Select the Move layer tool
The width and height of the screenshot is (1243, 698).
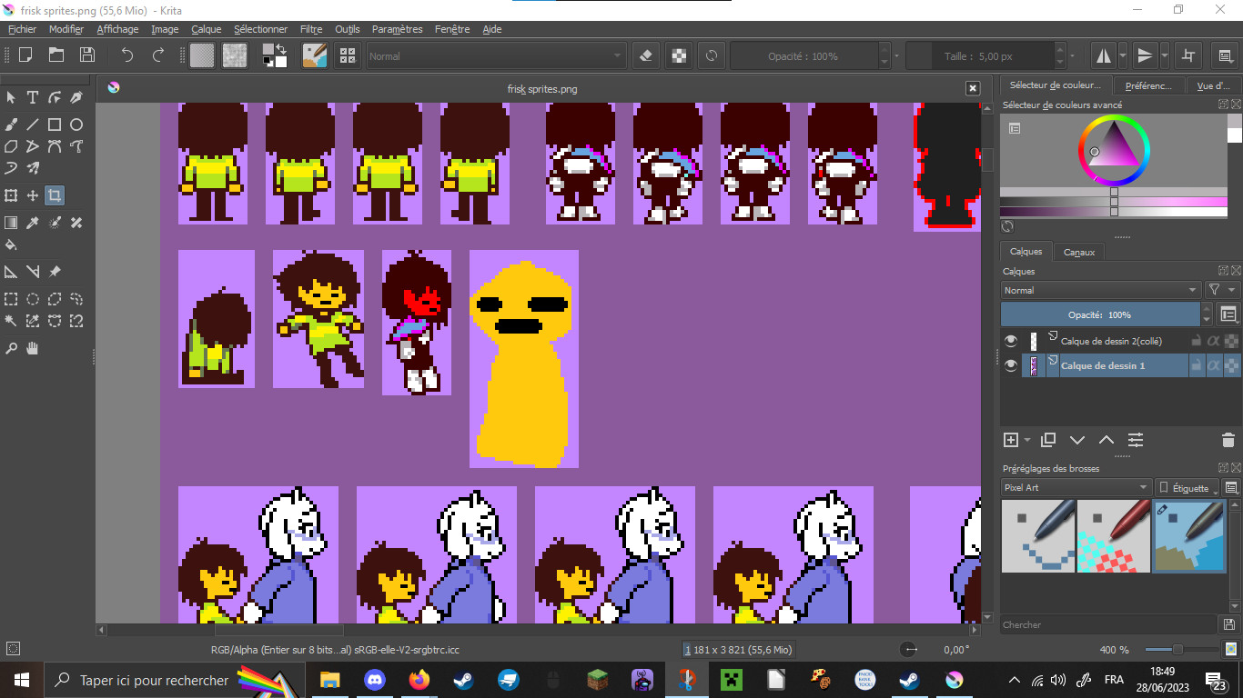(x=33, y=195)
